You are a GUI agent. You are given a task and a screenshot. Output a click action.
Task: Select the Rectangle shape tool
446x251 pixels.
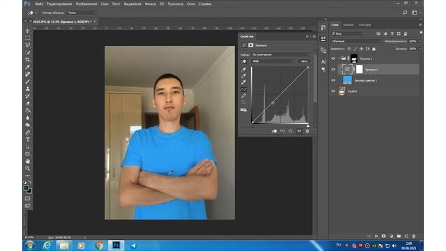coord(28,154)
